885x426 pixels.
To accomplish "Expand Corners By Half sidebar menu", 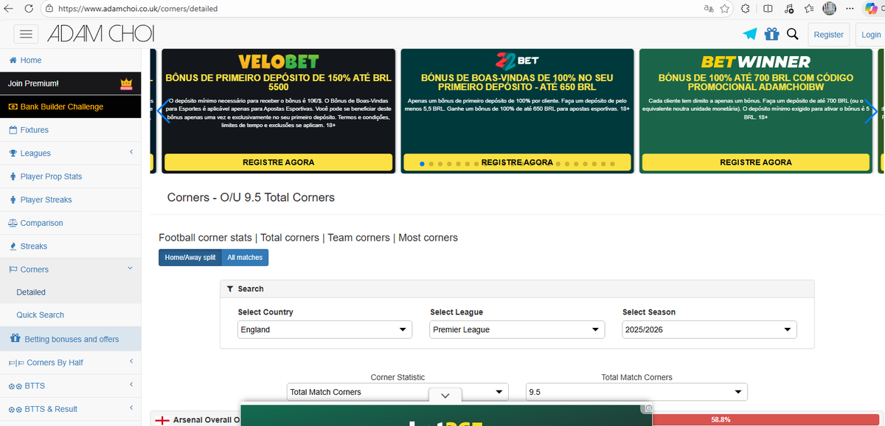I will (x=70, y=363).
